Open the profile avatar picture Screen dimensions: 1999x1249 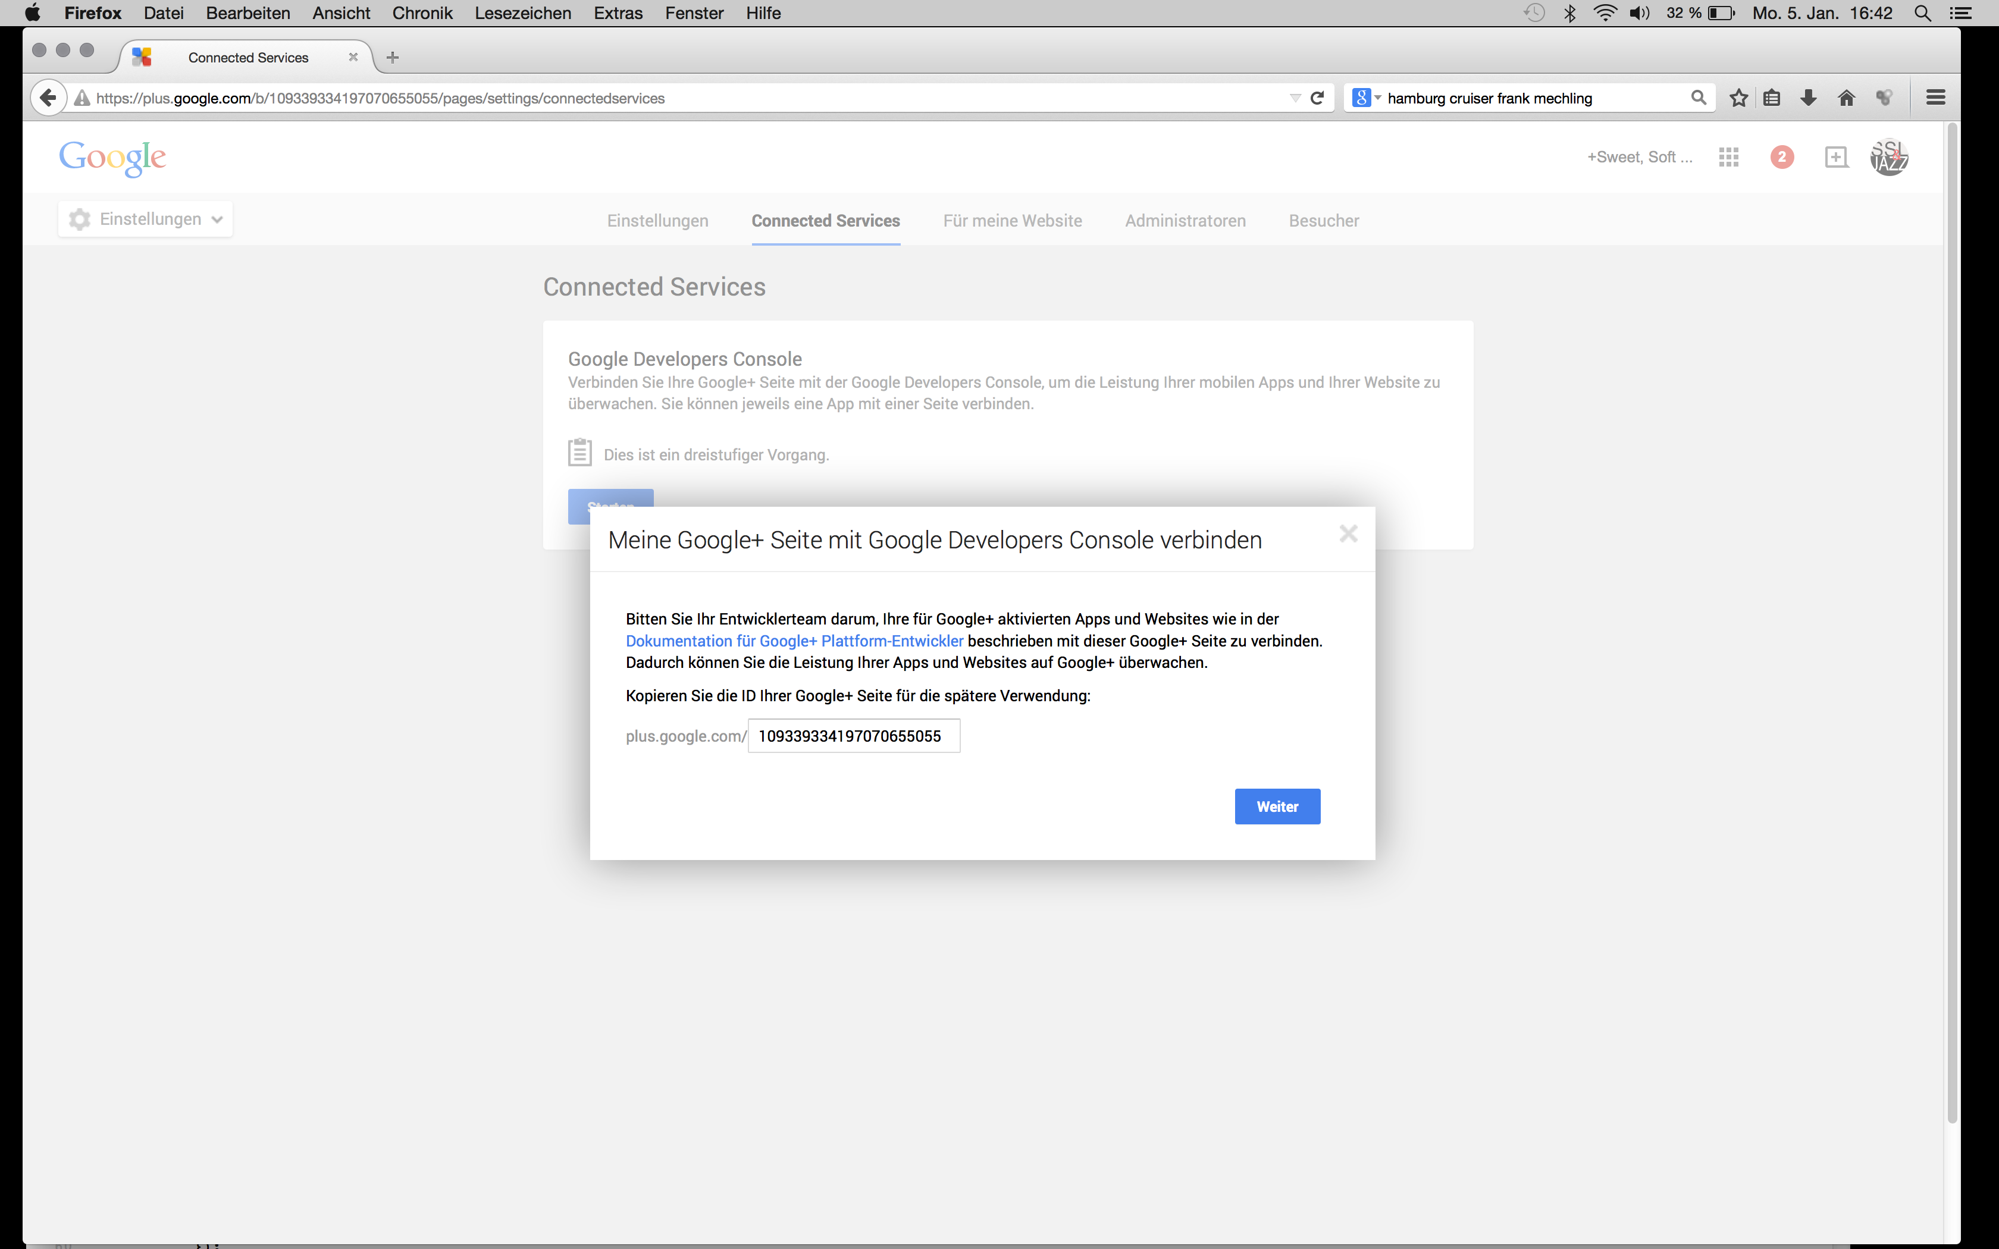coord(1889,157)
